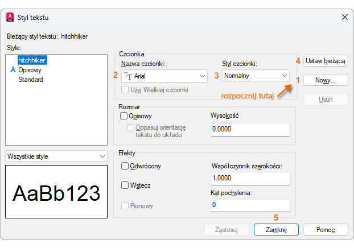Click the Zamknij button
Image resolution: width=354 pixels, height=248 pixels.
point(276,229)
